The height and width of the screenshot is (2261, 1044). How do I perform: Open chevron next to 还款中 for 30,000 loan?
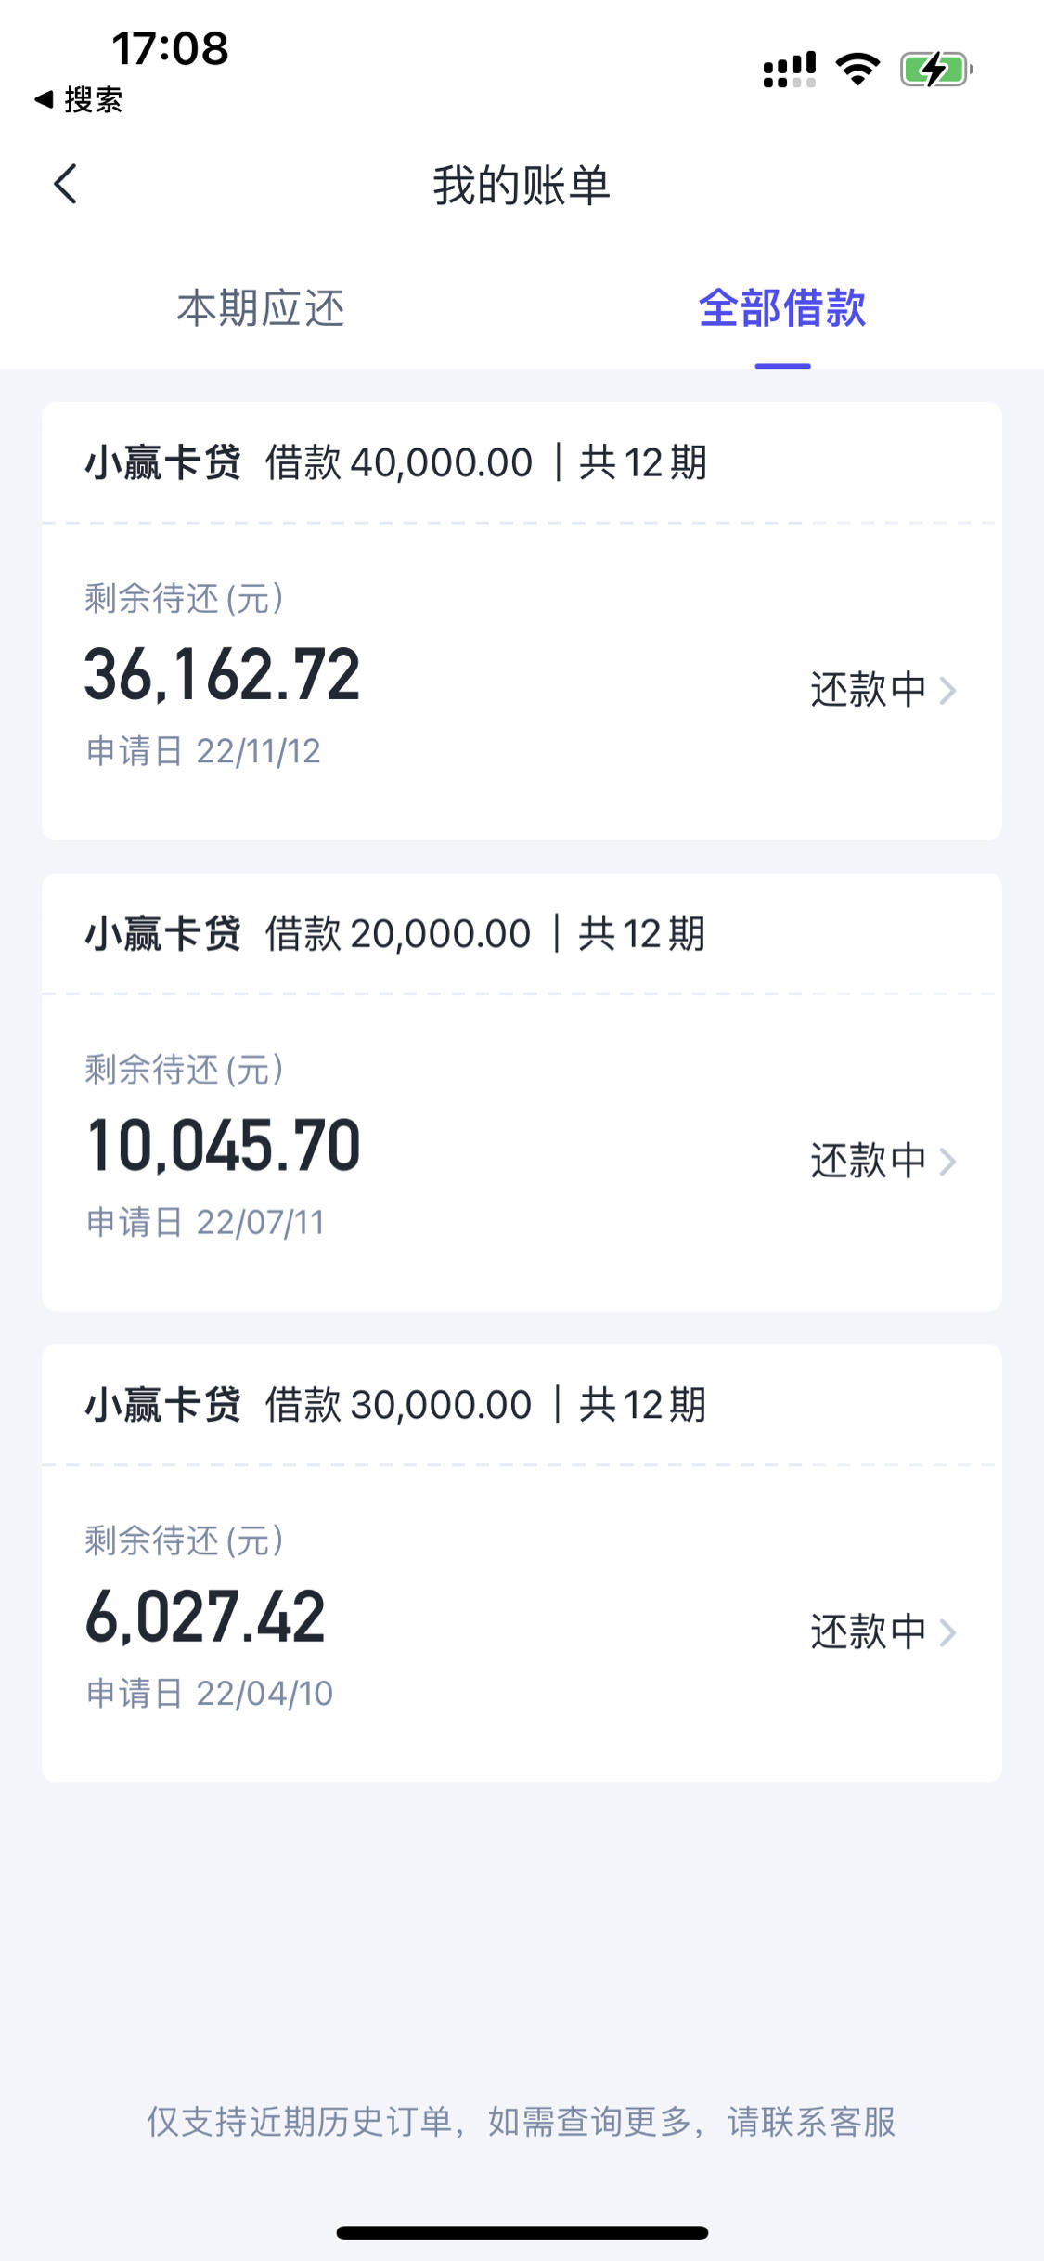point(947,1632)
